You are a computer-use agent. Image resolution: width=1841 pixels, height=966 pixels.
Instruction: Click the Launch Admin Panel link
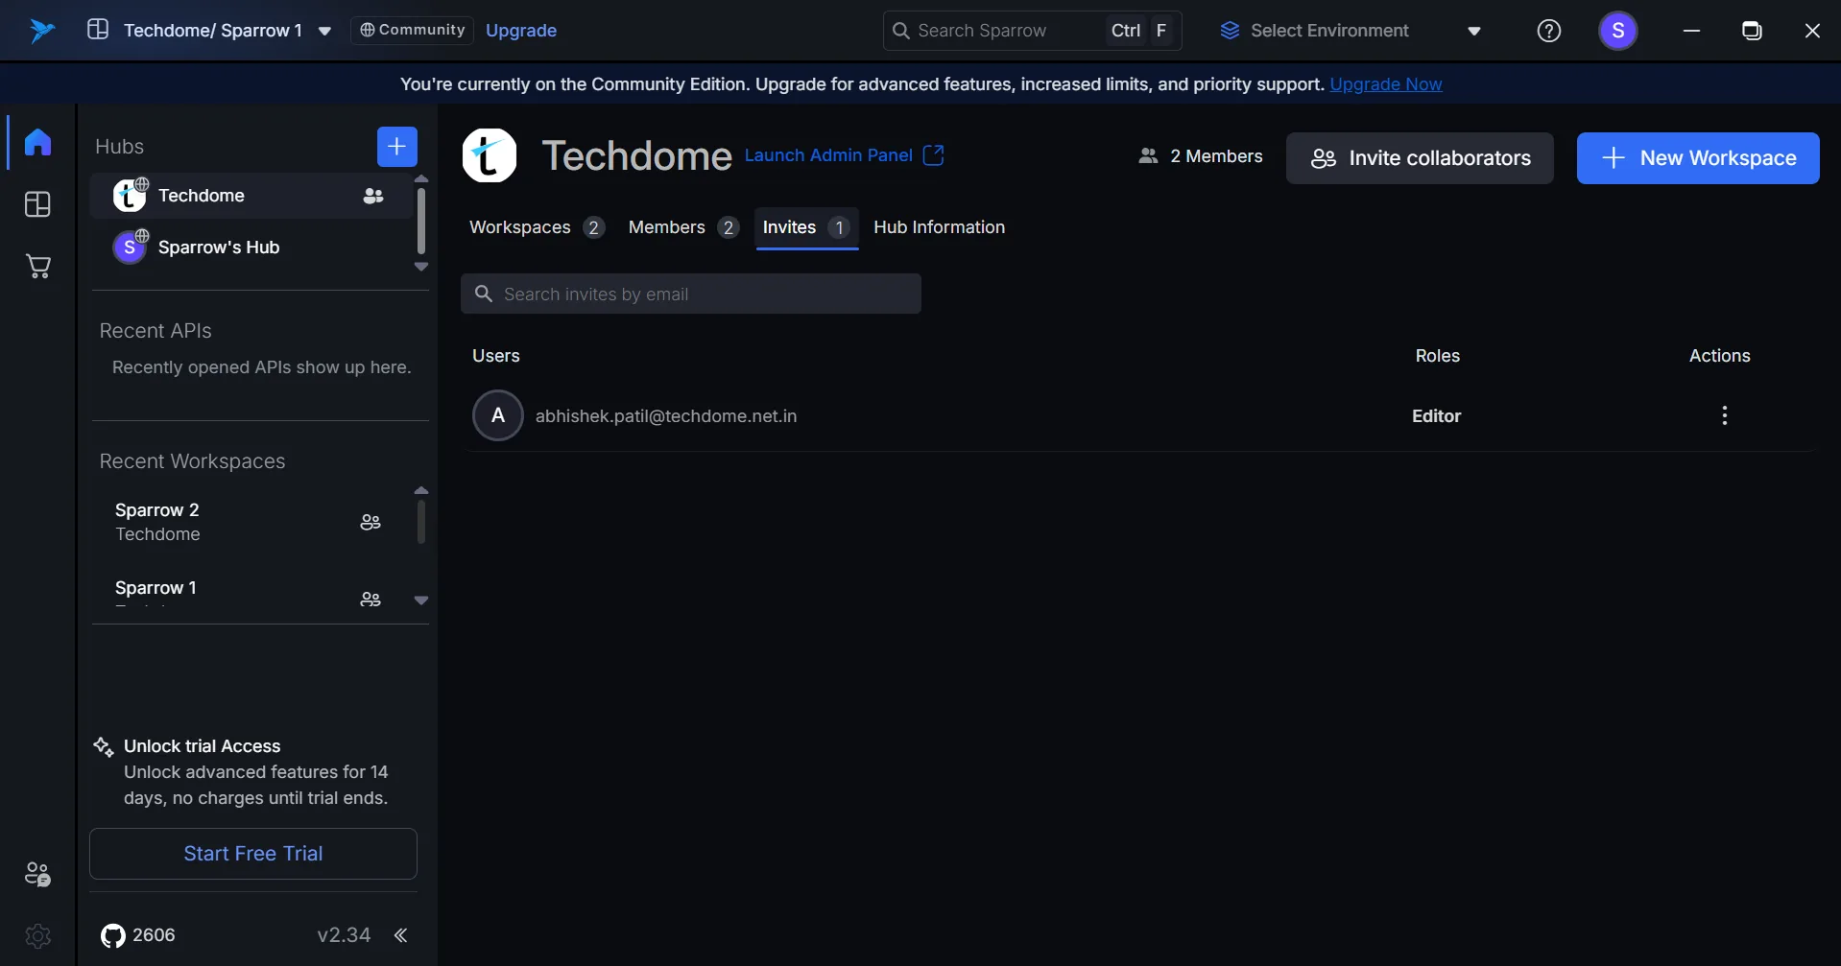828,155
